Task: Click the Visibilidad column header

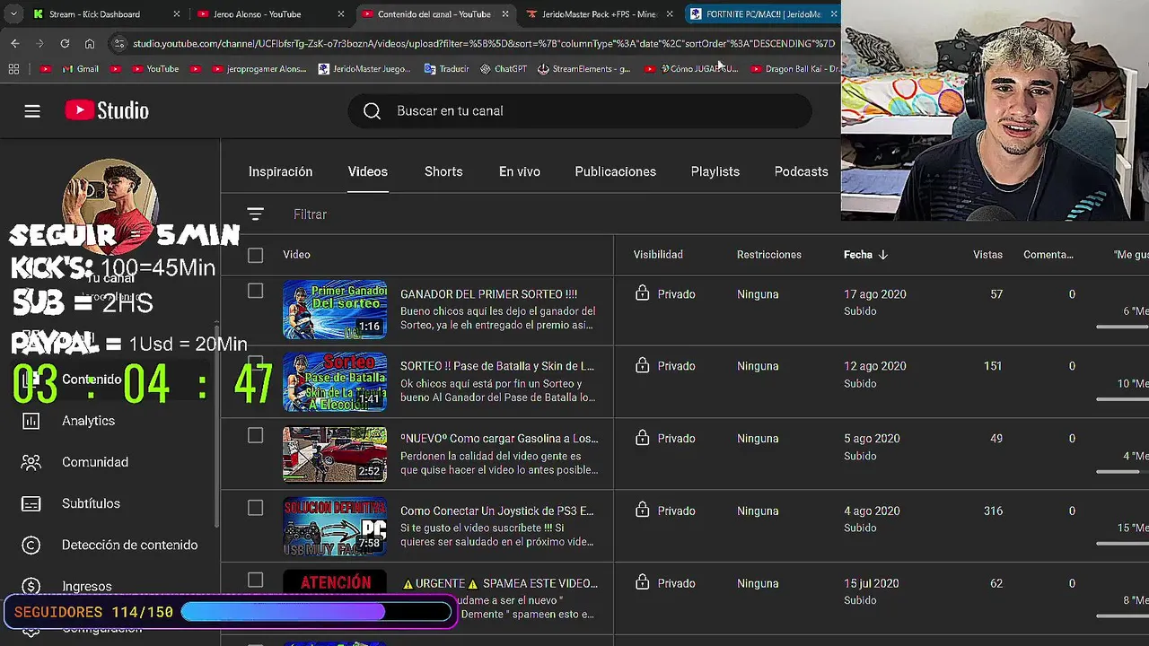Action: point(658,255)
